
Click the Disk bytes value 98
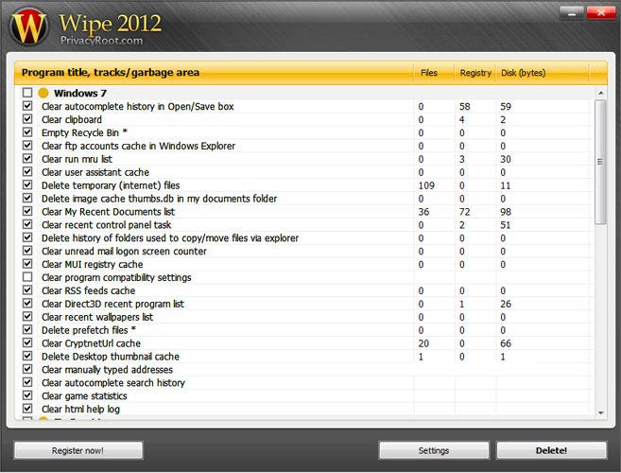506,212
